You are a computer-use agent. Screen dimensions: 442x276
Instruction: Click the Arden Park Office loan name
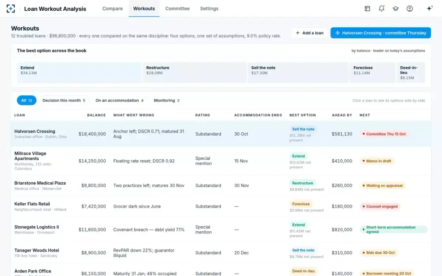33,271
